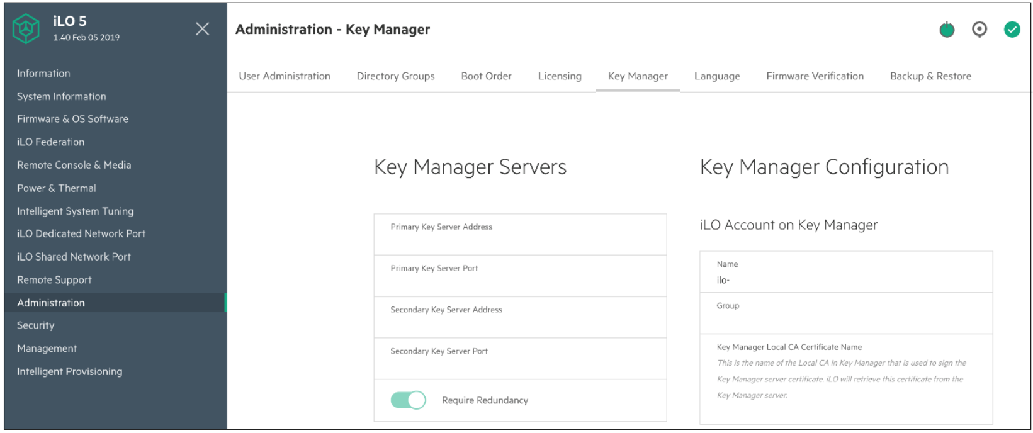Go to the Licensing tab
The height and width of the screenshot is (433, 1033).
coord(560,76)
